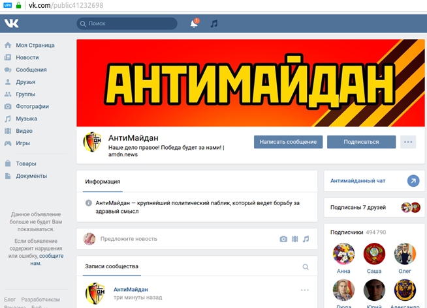
Task: Select the Информация tab
Action: point(103,182)
